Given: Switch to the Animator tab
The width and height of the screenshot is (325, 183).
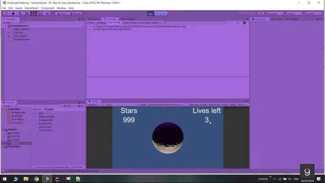Looking at the screenshot, I should (128, 19).
